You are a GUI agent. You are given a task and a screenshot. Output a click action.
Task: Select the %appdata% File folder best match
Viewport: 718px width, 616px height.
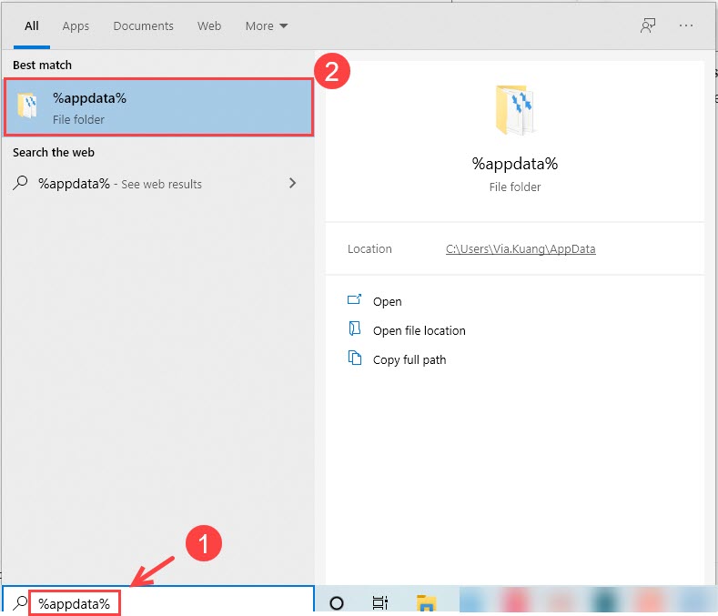point(158,107)
